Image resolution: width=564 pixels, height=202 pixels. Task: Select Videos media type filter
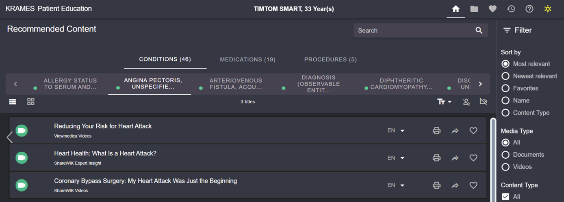pyautogui.click(x=505, y=167)
